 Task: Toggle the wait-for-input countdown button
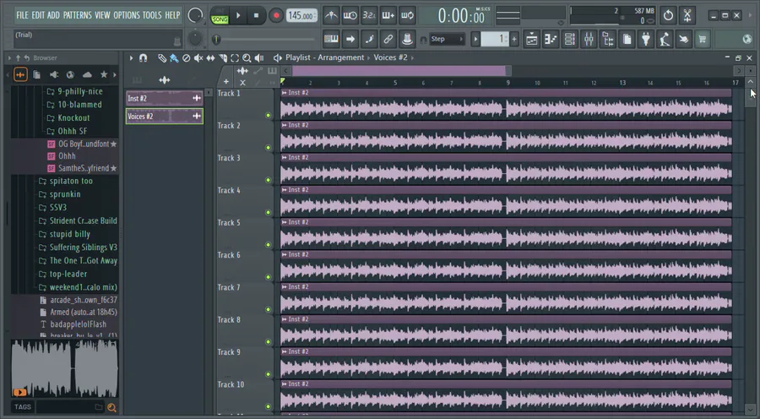[350, 15]
